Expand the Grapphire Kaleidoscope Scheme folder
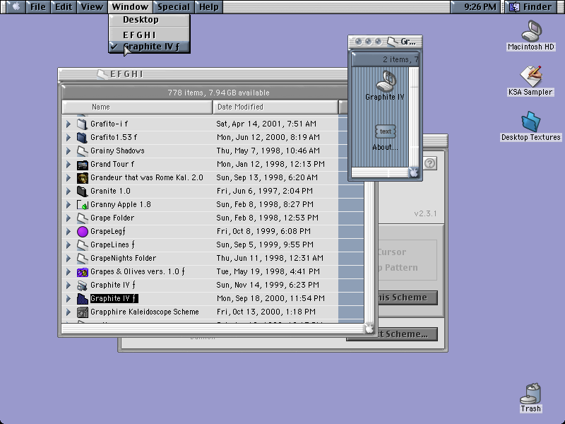 coord(69,312)
